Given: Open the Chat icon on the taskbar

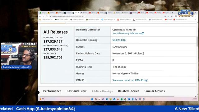Looking at the screenshot, I should pyautogui.click(x=103, y=99).
